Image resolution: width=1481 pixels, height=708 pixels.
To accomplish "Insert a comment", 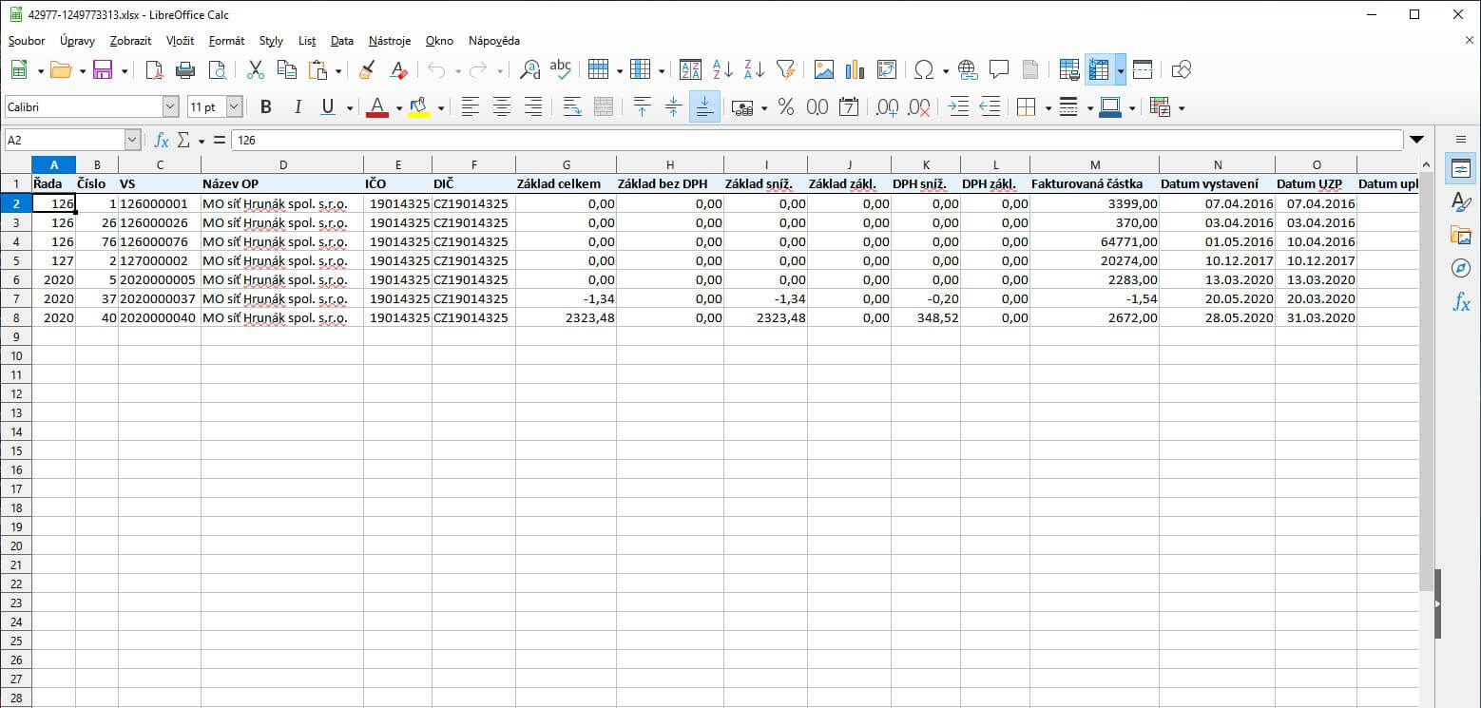I will (x=999, y=69).
